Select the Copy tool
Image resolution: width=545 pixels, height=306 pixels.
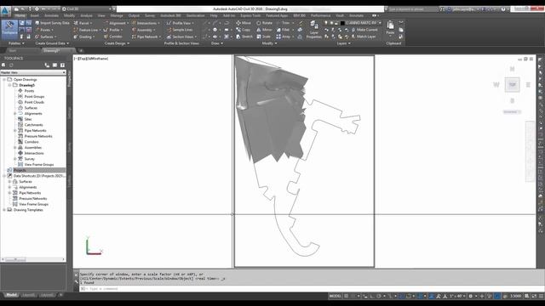(x=244, y=30)
